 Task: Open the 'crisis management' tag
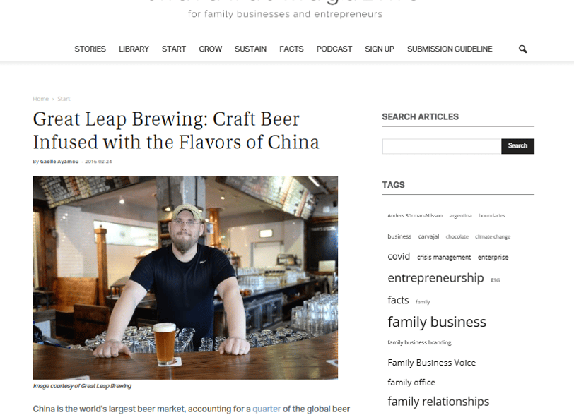coord(444,258)
